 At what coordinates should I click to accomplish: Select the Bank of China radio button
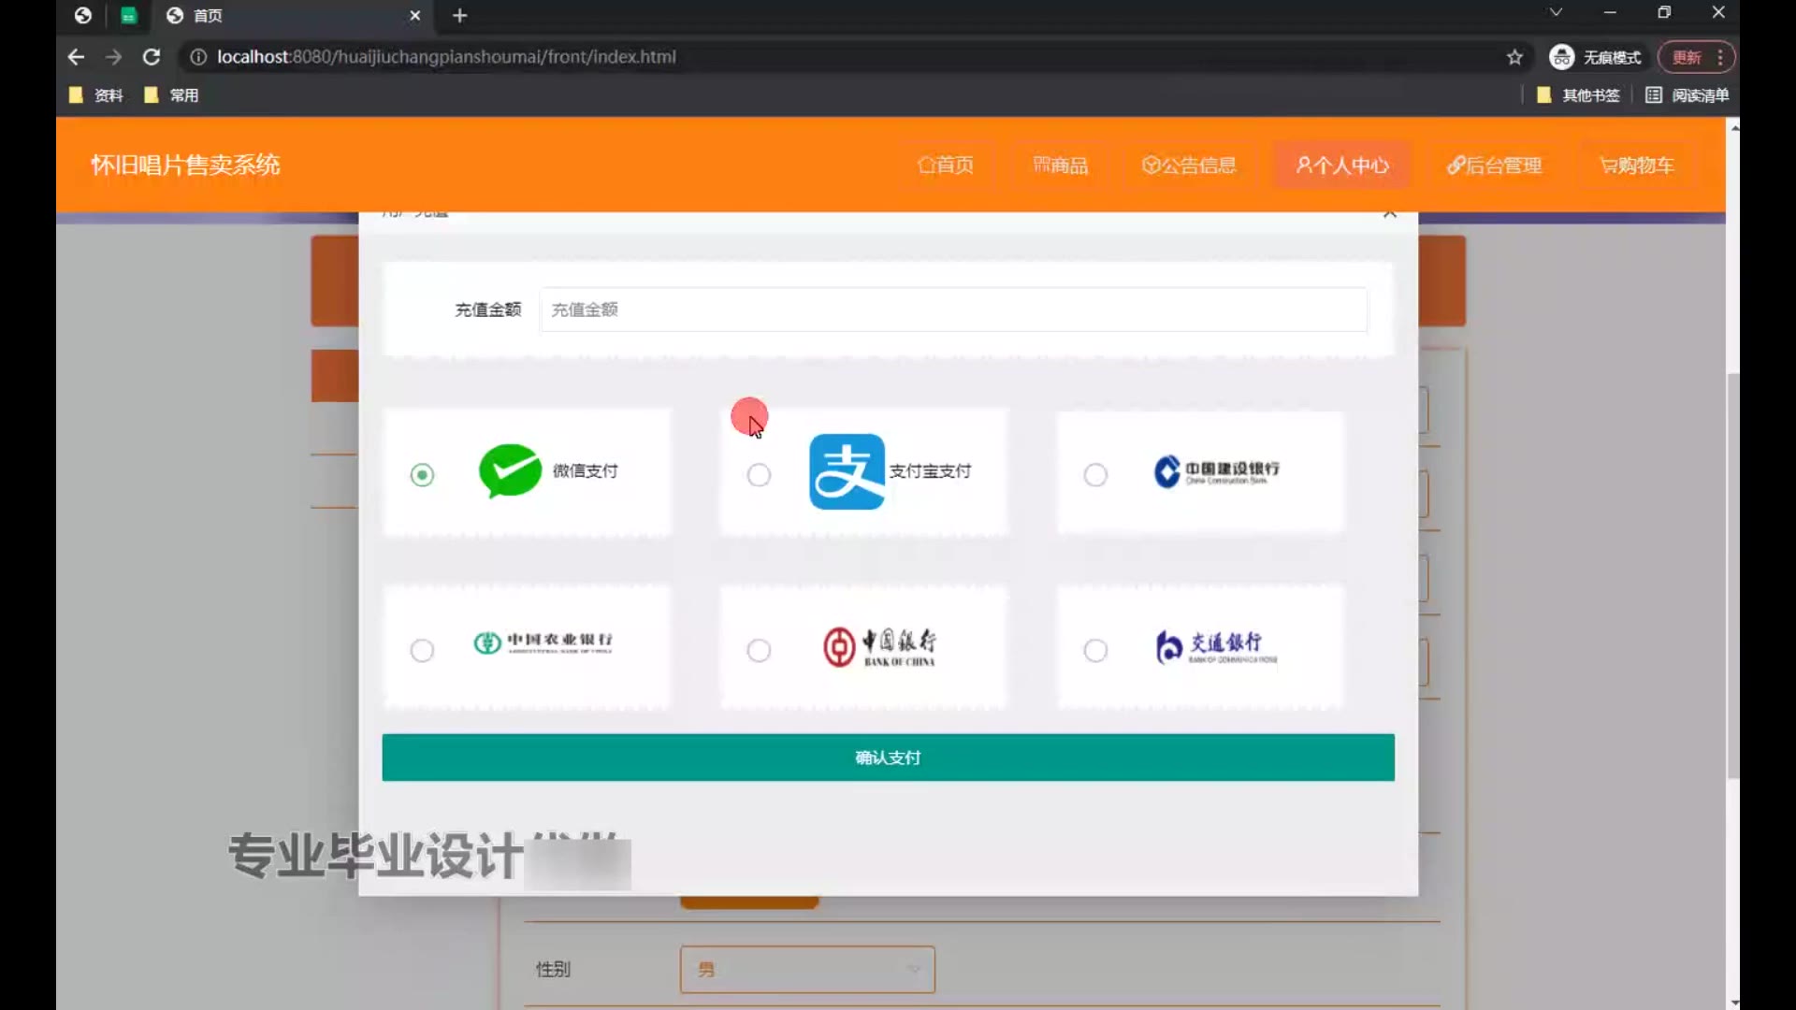click(759, 650)
